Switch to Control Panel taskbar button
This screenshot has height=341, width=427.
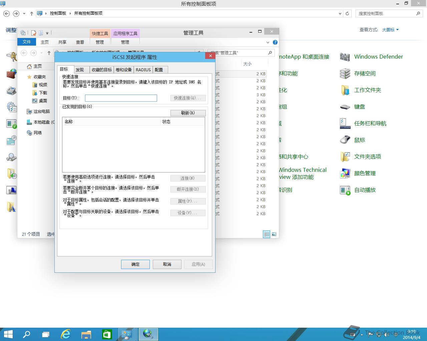127,334
